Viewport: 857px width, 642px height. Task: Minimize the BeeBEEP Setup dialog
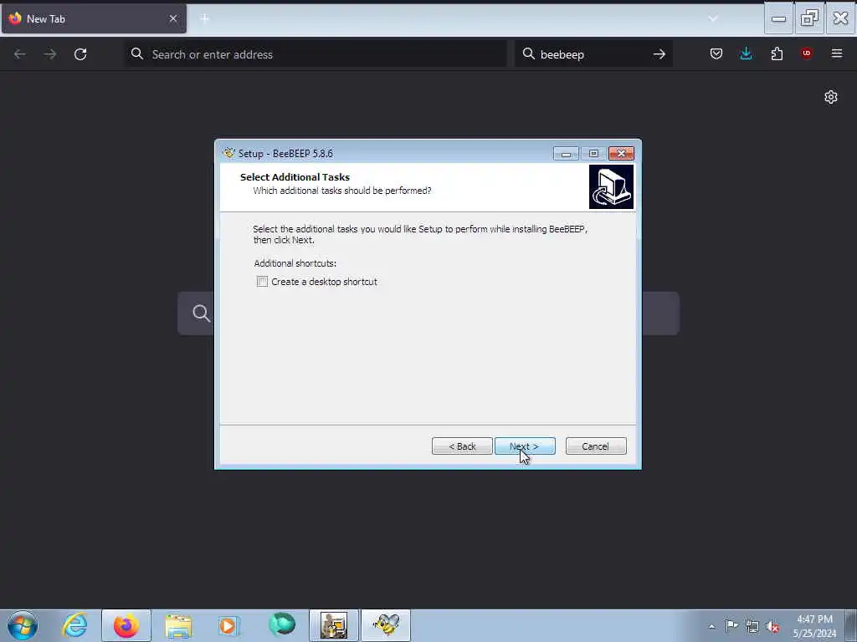[566, 154]
